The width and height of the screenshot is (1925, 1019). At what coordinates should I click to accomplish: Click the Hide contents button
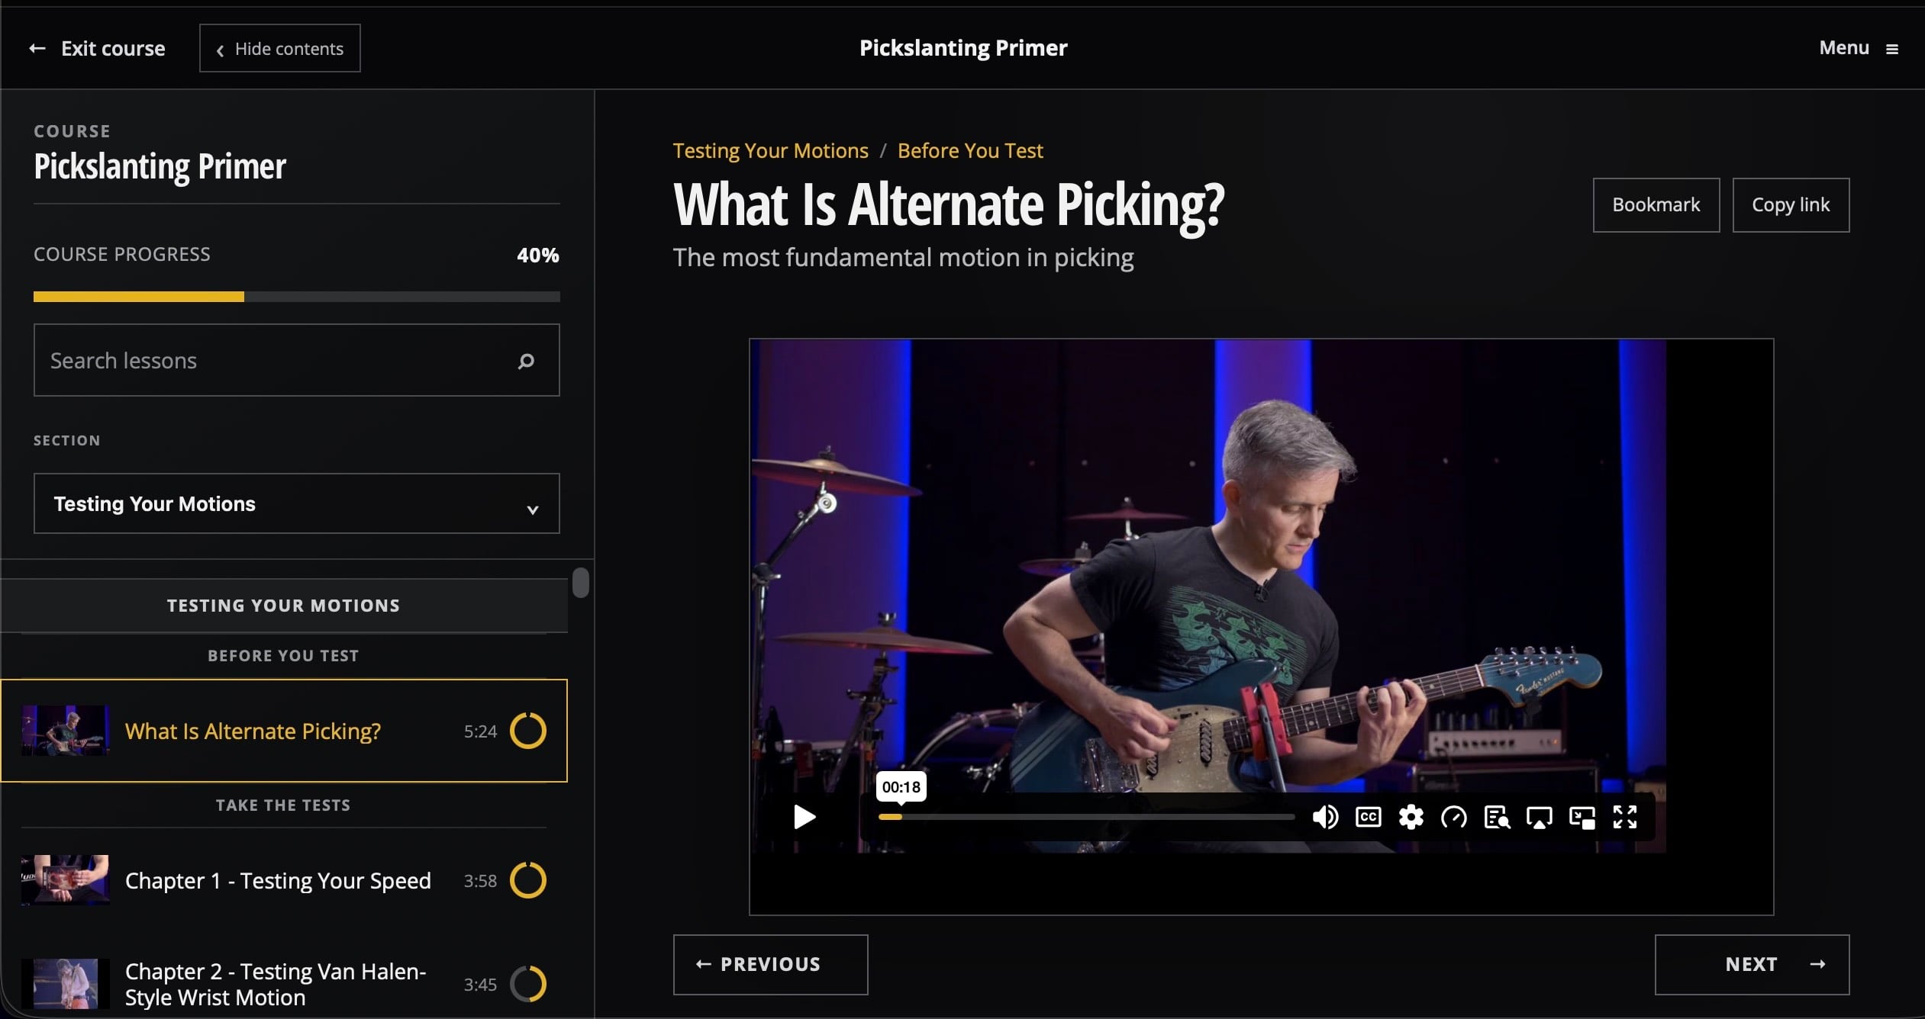click(280, 48)
